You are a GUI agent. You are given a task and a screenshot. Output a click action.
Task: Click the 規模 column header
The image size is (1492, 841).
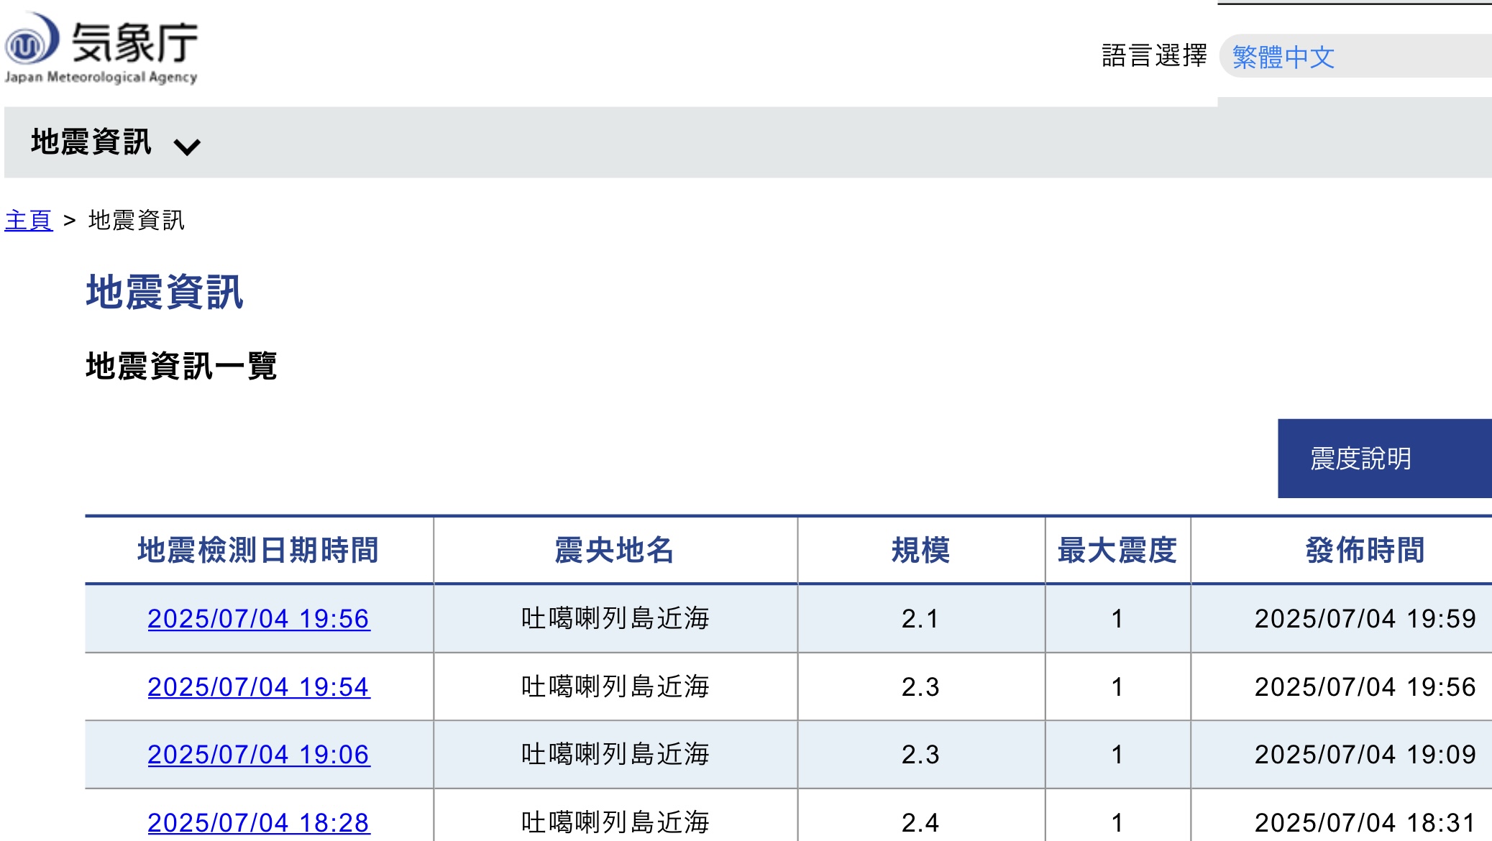pos(920,551)
